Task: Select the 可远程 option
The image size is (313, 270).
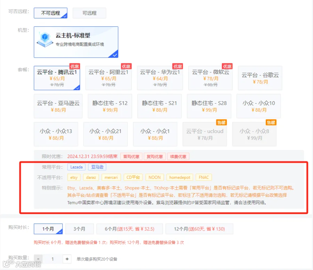Action: [89, 13]
